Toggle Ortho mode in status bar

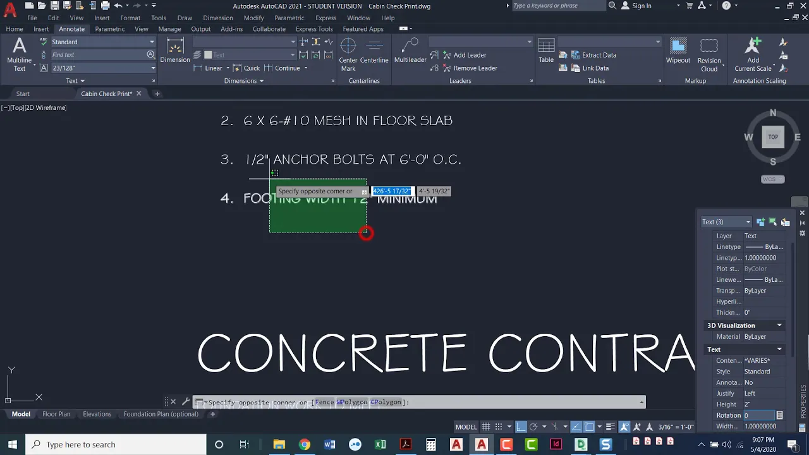pyautogui.click(x=521, y=427)
